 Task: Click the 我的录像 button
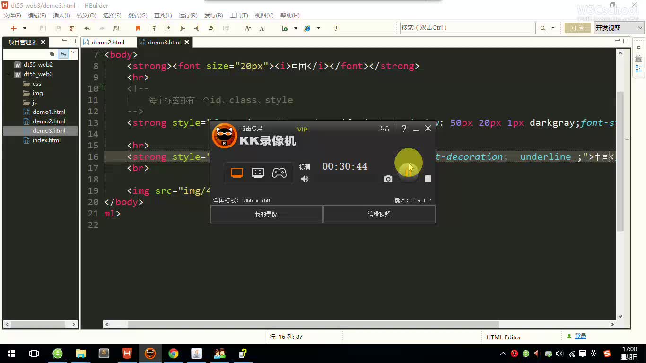[x=266, y=214]
